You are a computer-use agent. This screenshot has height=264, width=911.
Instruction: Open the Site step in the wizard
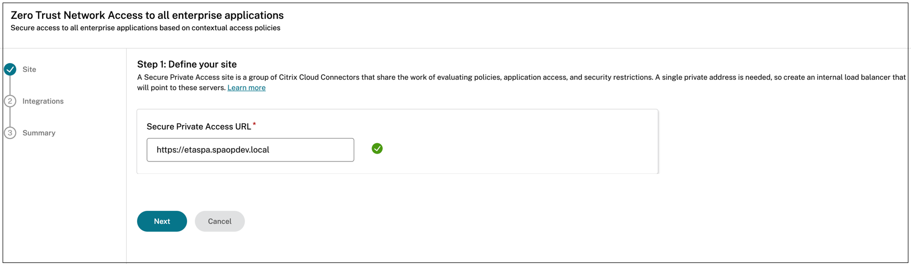click(29, 69)
